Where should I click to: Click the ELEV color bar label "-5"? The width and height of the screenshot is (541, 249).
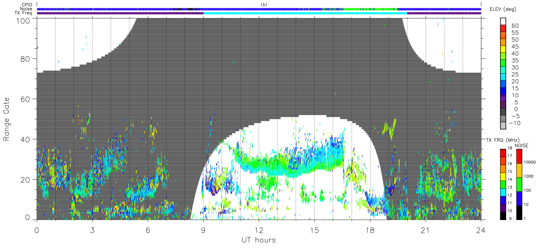coord(515,116)
